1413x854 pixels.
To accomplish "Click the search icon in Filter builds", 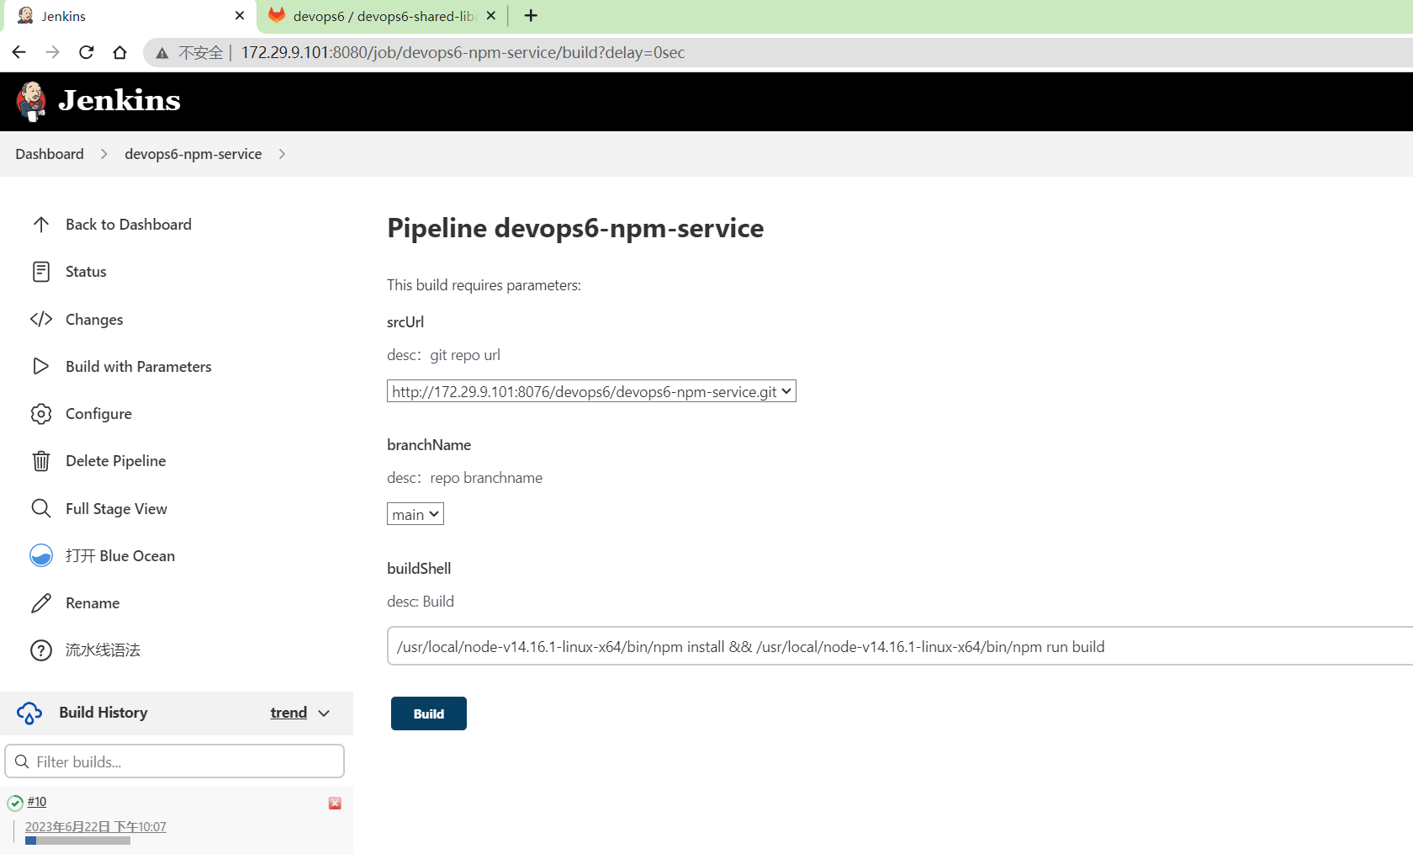I will [x=23, y=761].
